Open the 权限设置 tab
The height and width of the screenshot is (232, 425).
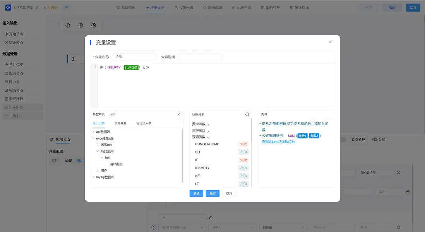[x=184, y=8]
